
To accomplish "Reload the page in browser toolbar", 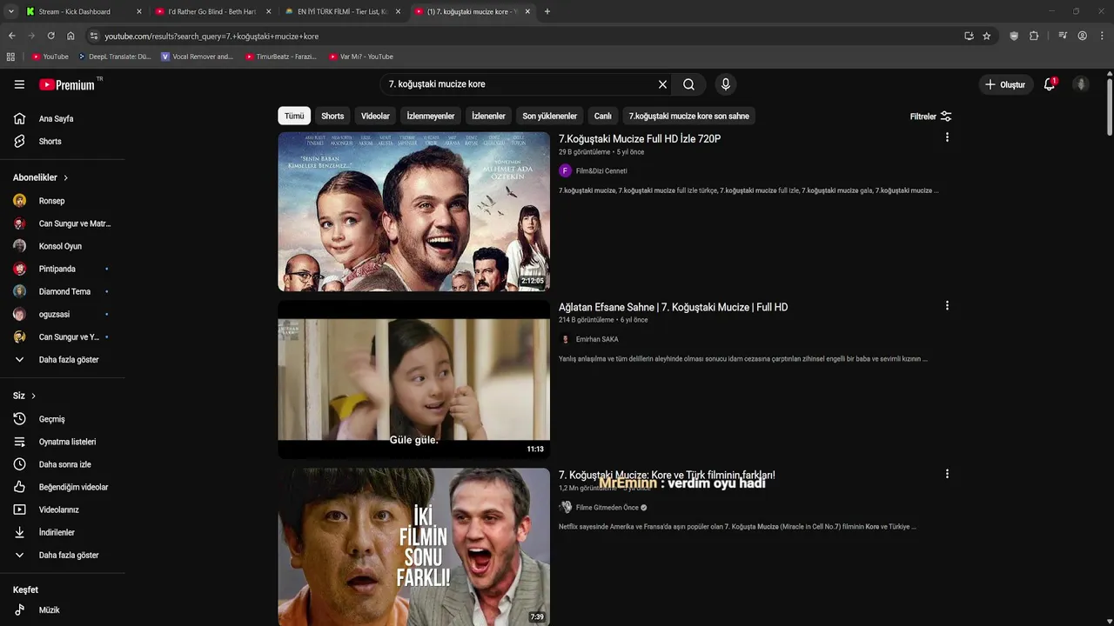I will point(50,36).
